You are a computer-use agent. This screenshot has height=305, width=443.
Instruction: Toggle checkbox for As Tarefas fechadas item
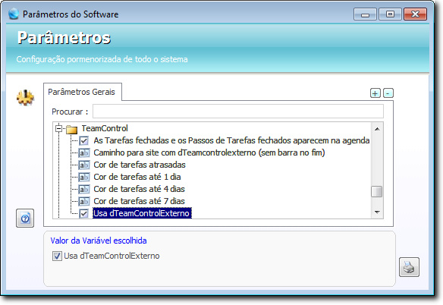point(84,140)
